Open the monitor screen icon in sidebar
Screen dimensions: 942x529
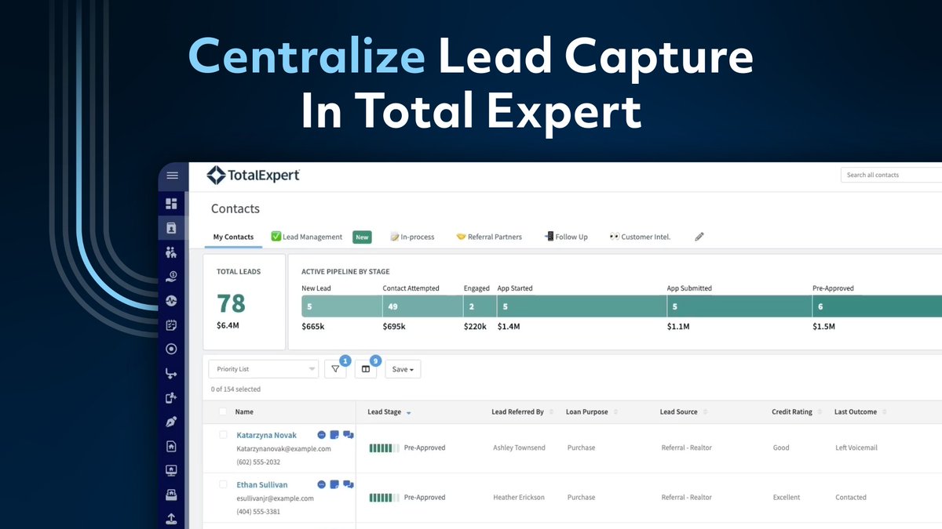[x=172, y=471]
